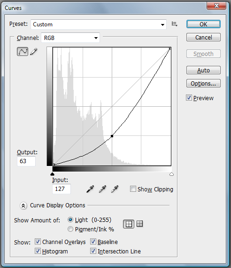Open the Options... dialog

[x=203, y=83]
